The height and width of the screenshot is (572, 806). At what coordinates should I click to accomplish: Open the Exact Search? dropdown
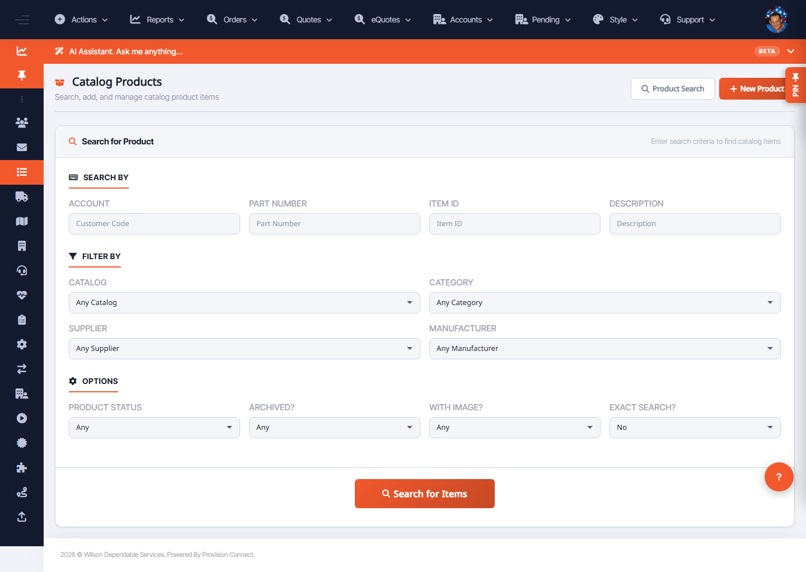coord(695,428)
